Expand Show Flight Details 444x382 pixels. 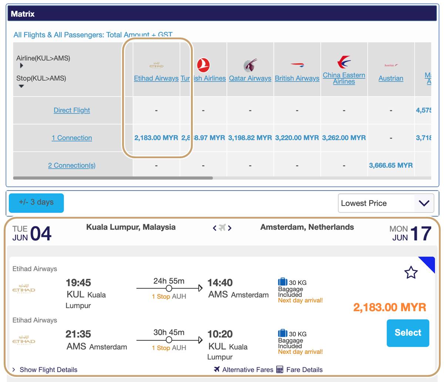45,370
